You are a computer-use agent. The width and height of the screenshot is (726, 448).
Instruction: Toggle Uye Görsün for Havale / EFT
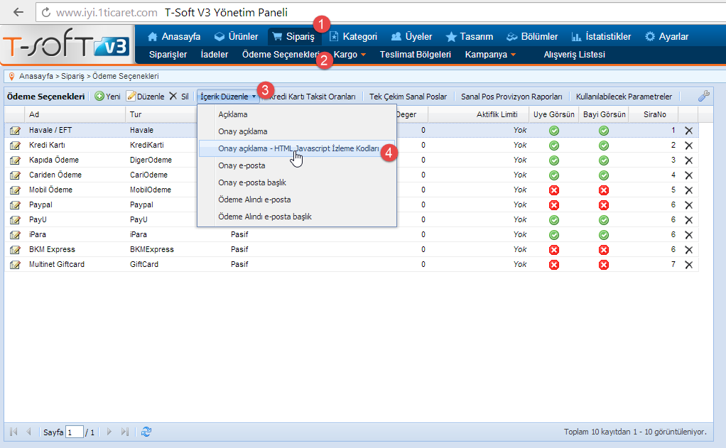[554, 131]
